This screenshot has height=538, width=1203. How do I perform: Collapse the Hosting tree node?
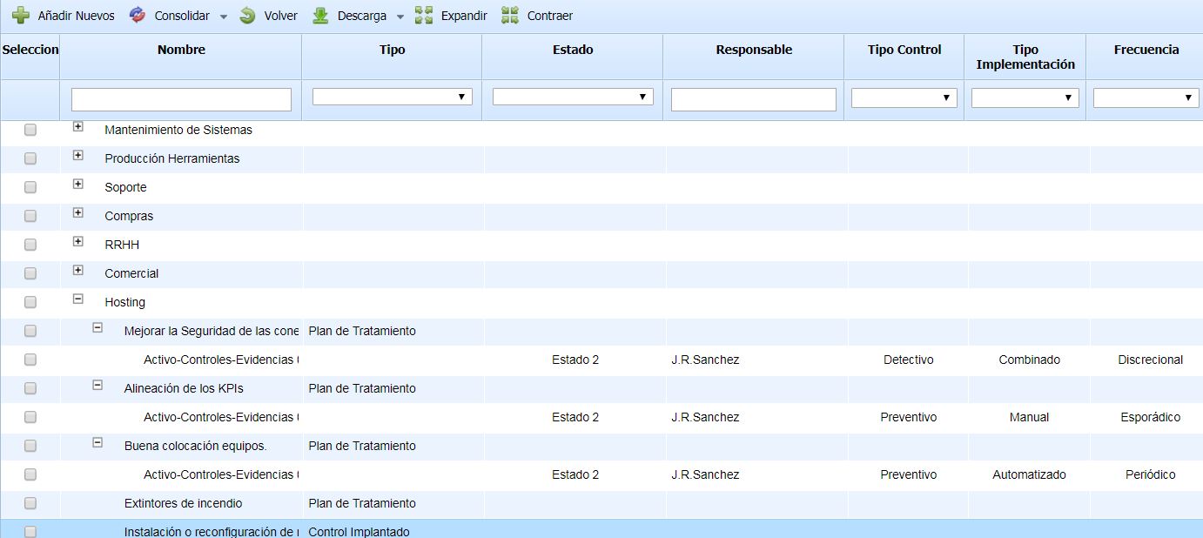coord(78,299)
